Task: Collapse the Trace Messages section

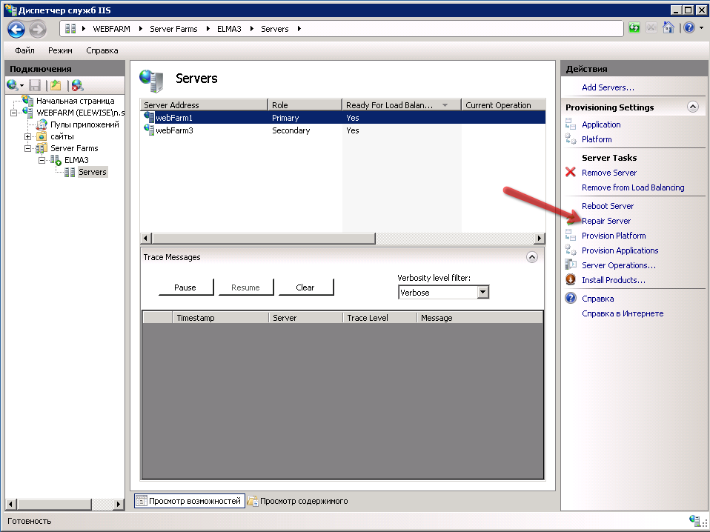Action: pos(531,257)
